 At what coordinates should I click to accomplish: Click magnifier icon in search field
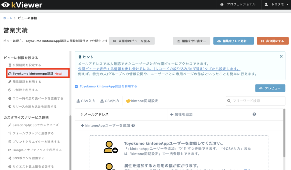[229, 101]
